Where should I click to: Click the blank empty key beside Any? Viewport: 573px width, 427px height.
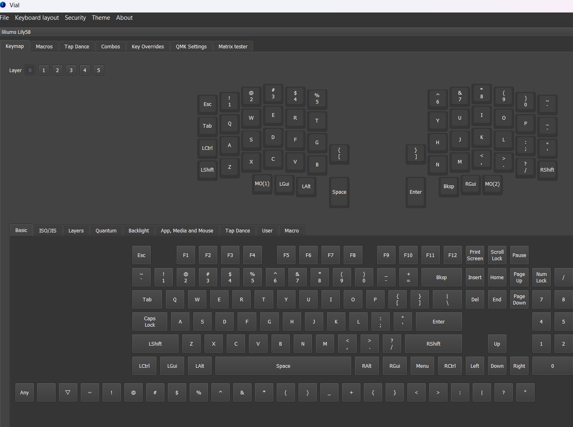[46, 392]
